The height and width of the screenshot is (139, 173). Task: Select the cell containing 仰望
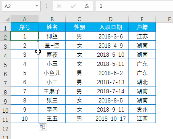coord(52,36)
